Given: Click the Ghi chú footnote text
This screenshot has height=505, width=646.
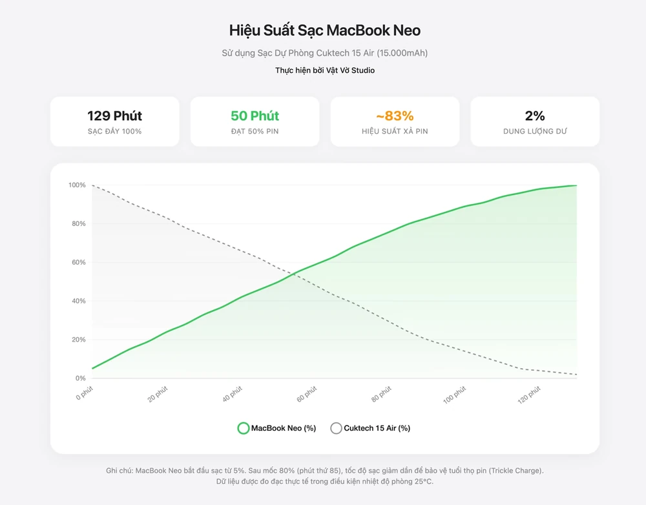Looking at the screenshot, I should point(325,471).
